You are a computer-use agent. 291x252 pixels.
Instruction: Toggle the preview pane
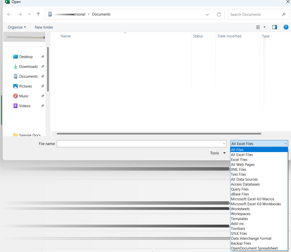pos(275,27)
